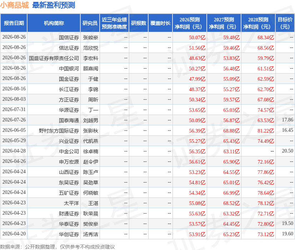
Task: Click analyst name 范欣悦
Action: click(x=91, y=48)
